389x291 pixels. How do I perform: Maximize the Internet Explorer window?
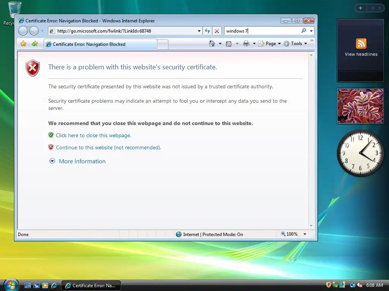[297, 21]
